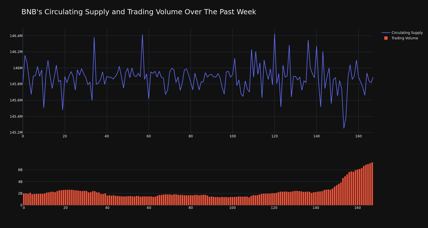Click the 4B label on volume chart

(x=20, y=182)
